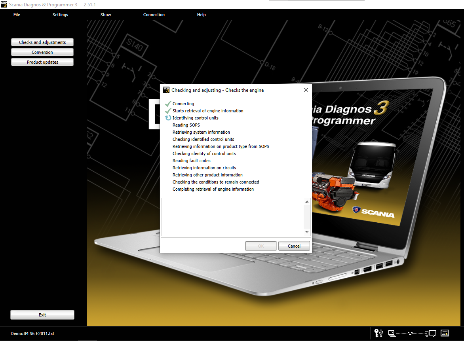Click the spinning progress icon for Identifying control units
This screenshot has height=341, width=464.
click(x=168, y=118)
